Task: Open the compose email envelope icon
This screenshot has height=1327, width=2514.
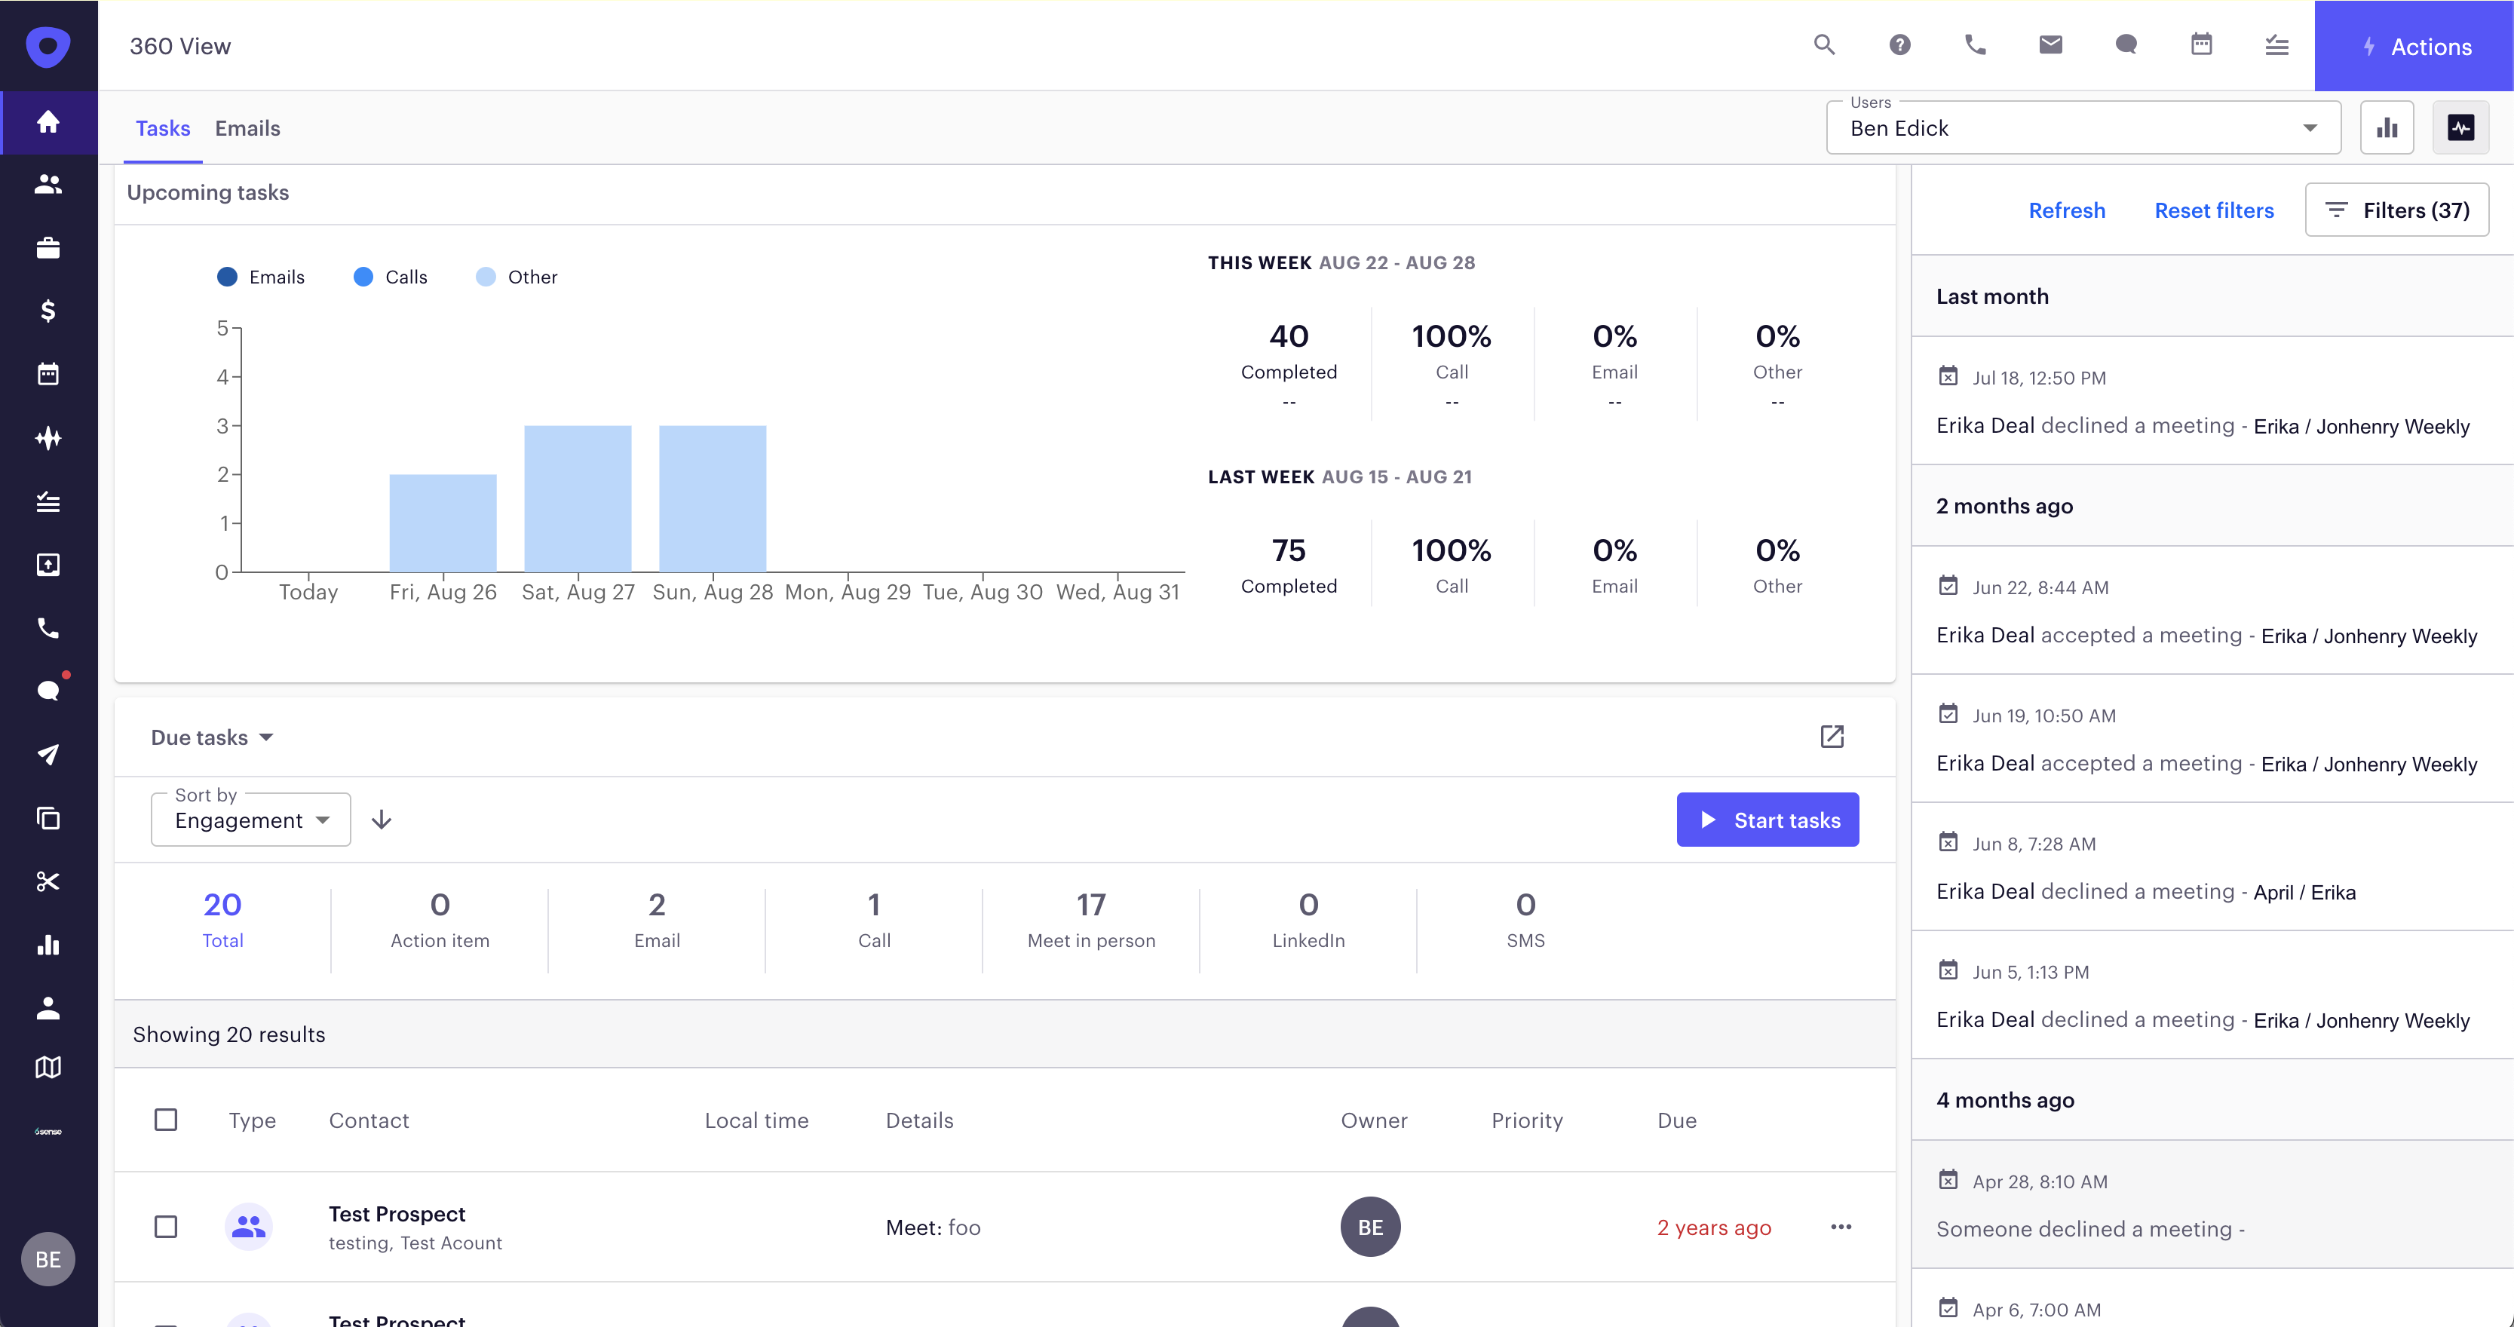Action: 2050,45
